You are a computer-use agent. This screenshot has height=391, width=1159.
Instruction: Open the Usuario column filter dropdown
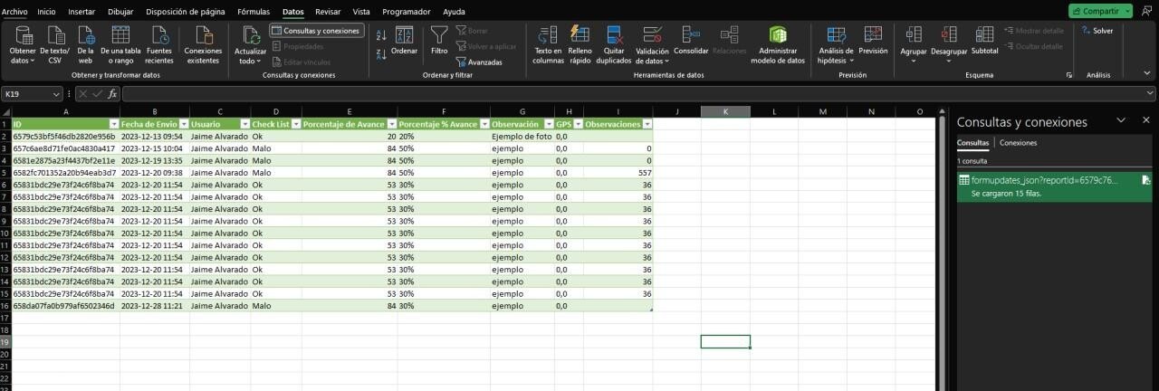pos(244,124)
